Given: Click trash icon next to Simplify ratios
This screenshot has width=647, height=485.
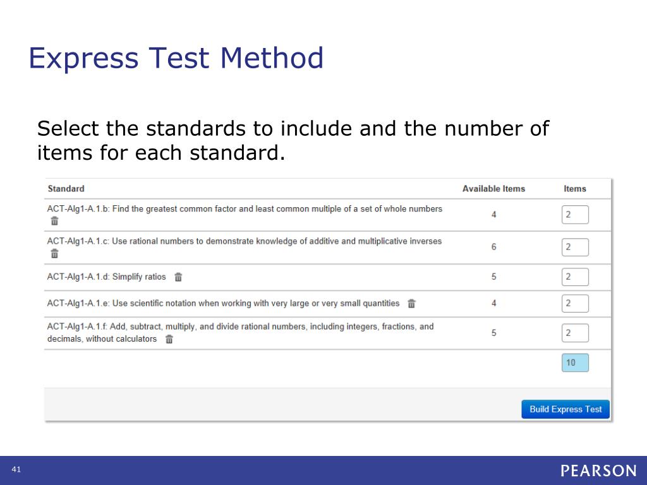Looking at the screenshot, I should [x=178, y=277].
